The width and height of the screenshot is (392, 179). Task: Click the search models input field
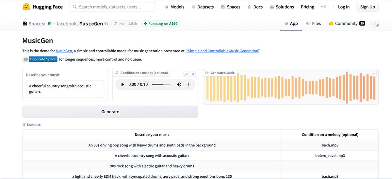(112, 7)
